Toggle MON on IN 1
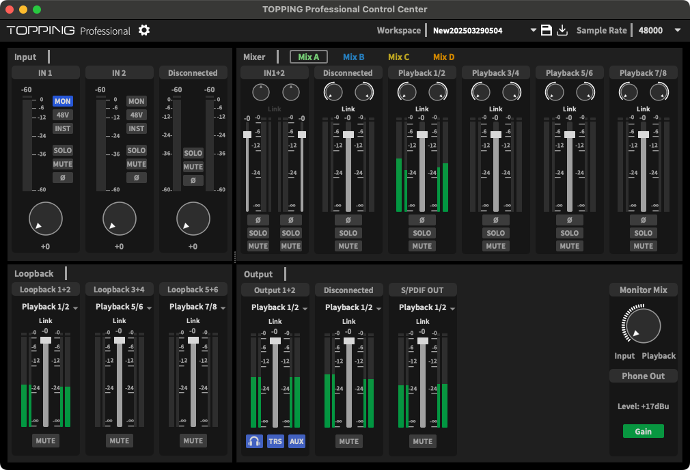This screenshot has width=690, height=470. [x=62, y=101]
